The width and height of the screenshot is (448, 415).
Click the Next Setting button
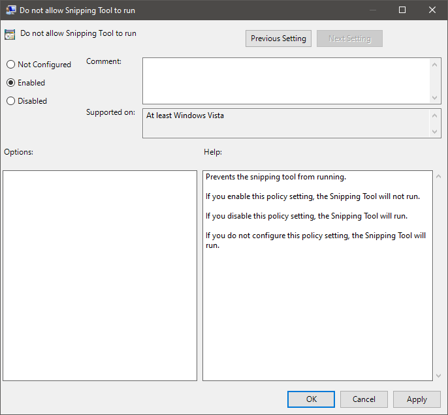[349, 38]
